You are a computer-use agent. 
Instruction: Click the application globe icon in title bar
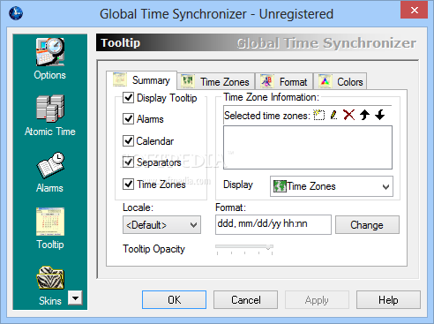pyautogui.click(x=16, y=13)
